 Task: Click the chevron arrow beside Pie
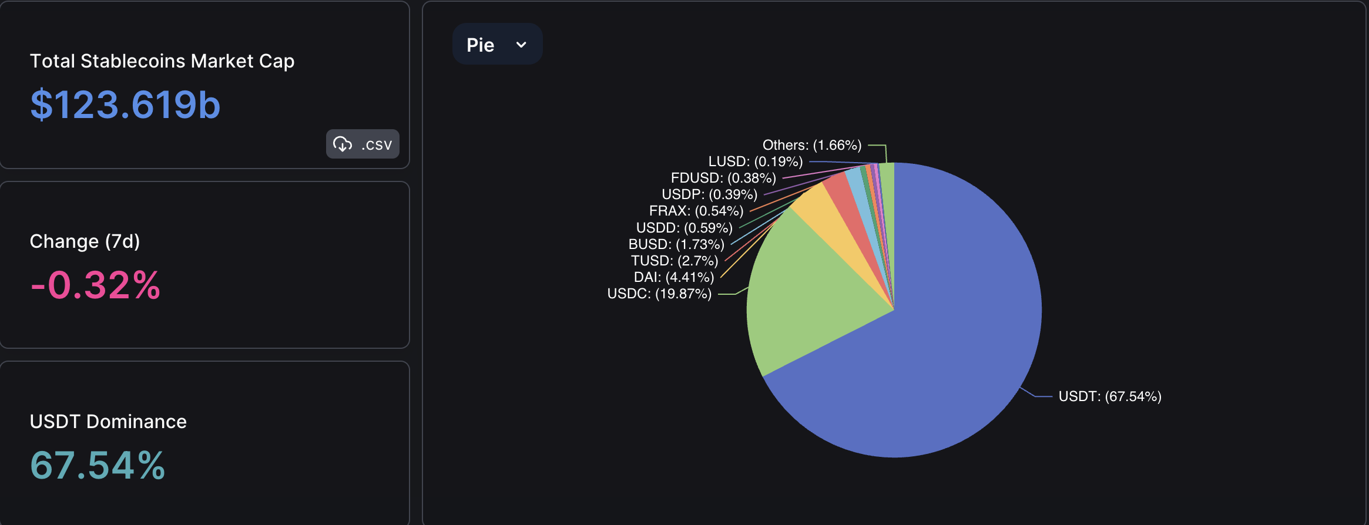[521, 45]
